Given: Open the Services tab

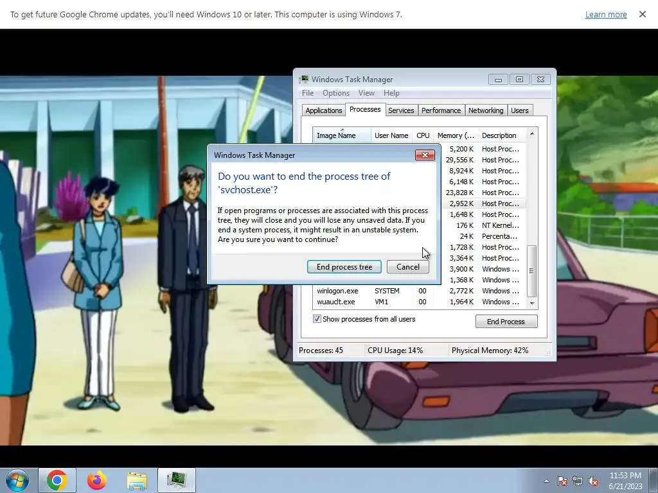Looking at the screenshot, I should [401, 110].
